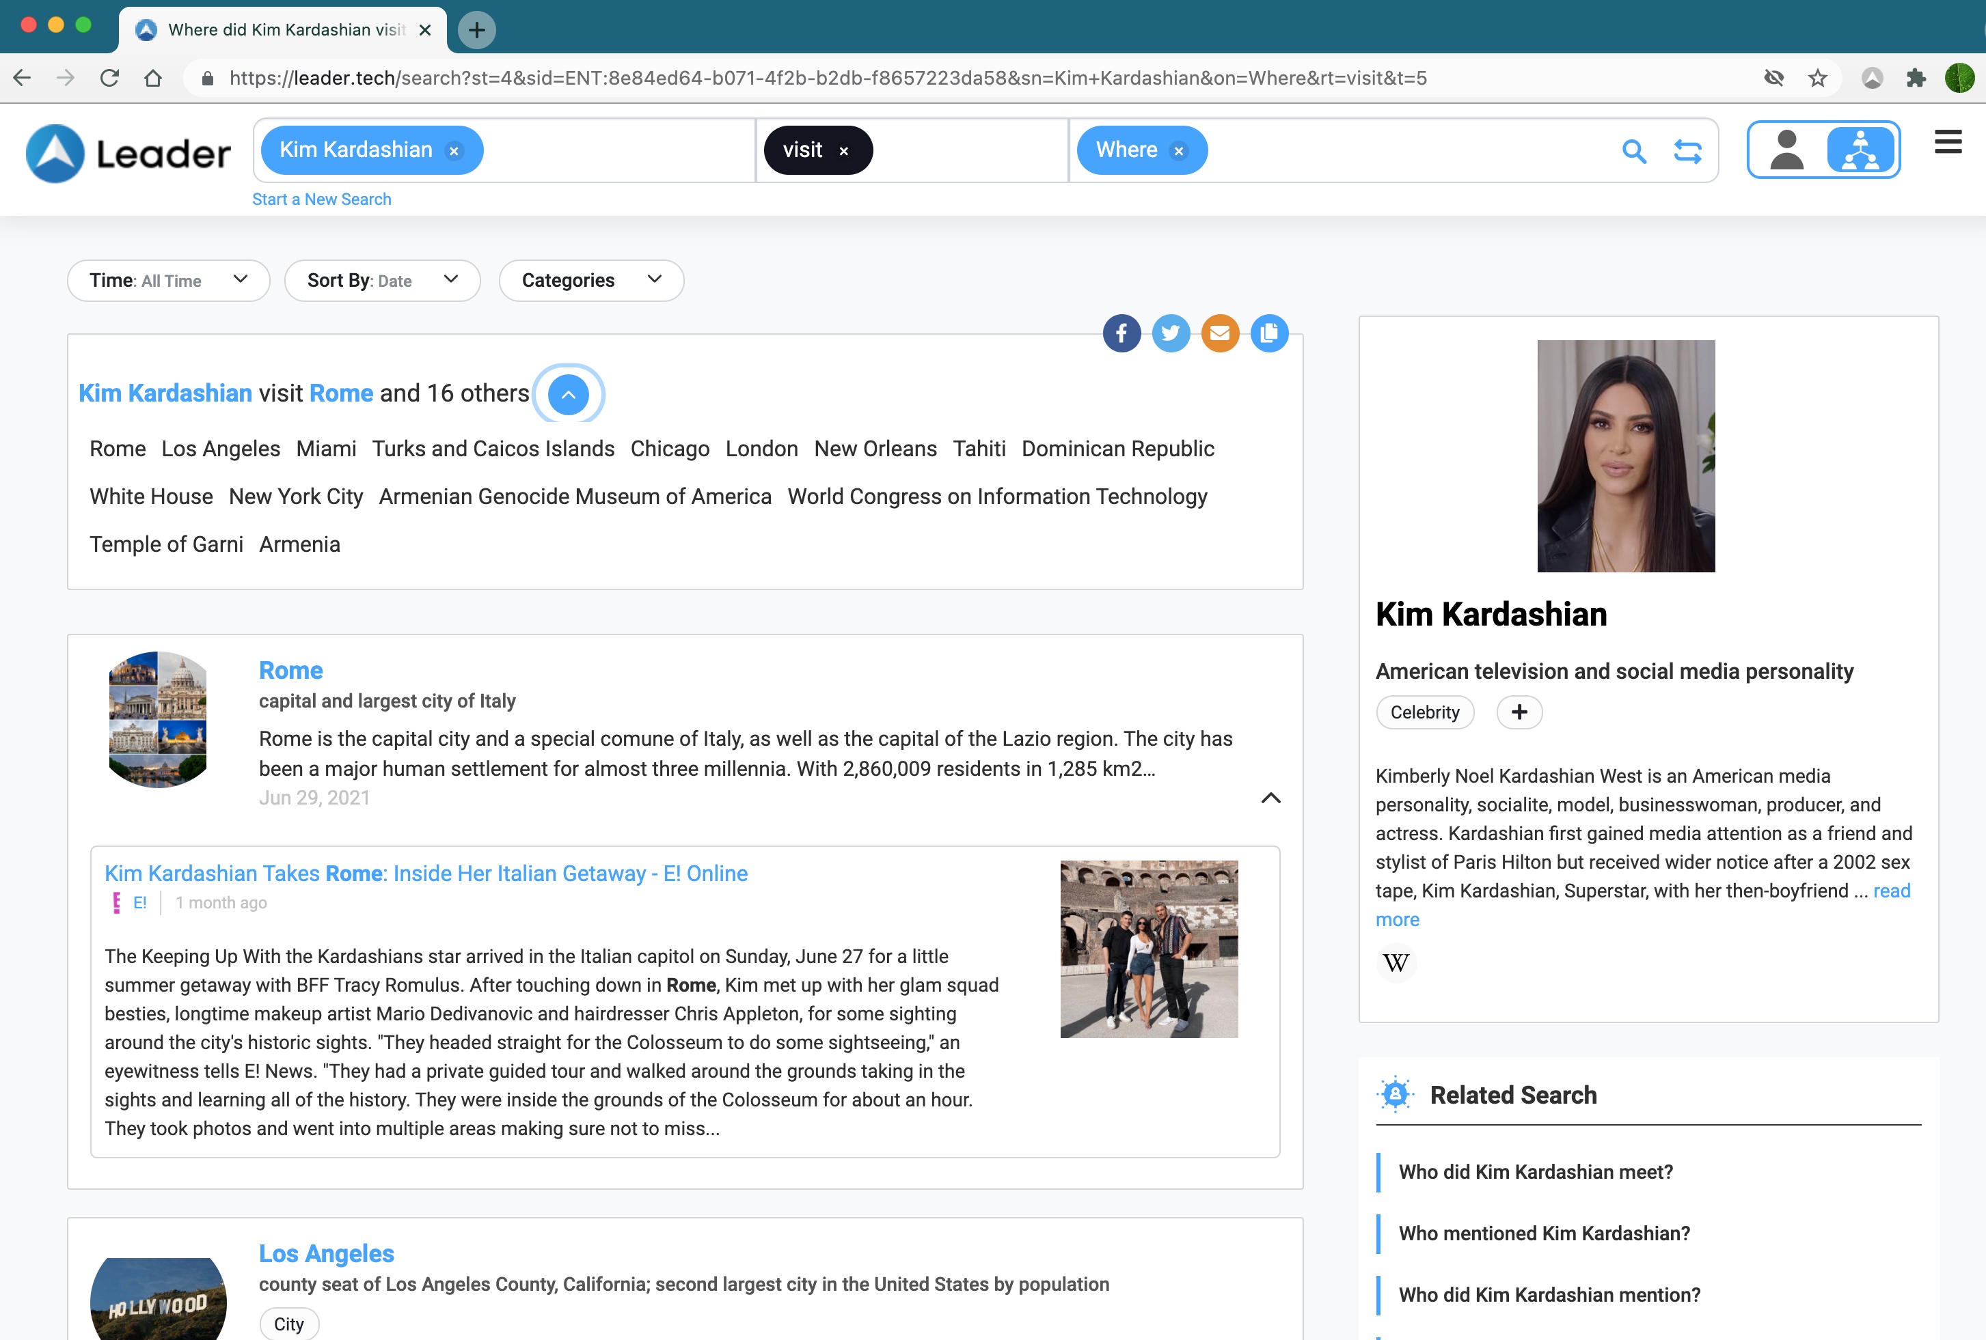The width and height of the screenshot is (1986, 1340).
Task: Bookmark this page with the star
Action: [1818, 79]
